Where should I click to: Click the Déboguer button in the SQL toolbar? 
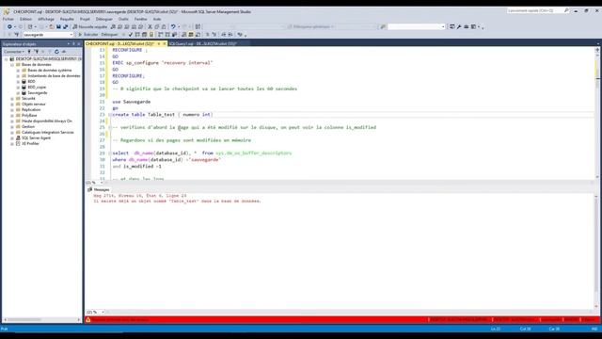109,35
